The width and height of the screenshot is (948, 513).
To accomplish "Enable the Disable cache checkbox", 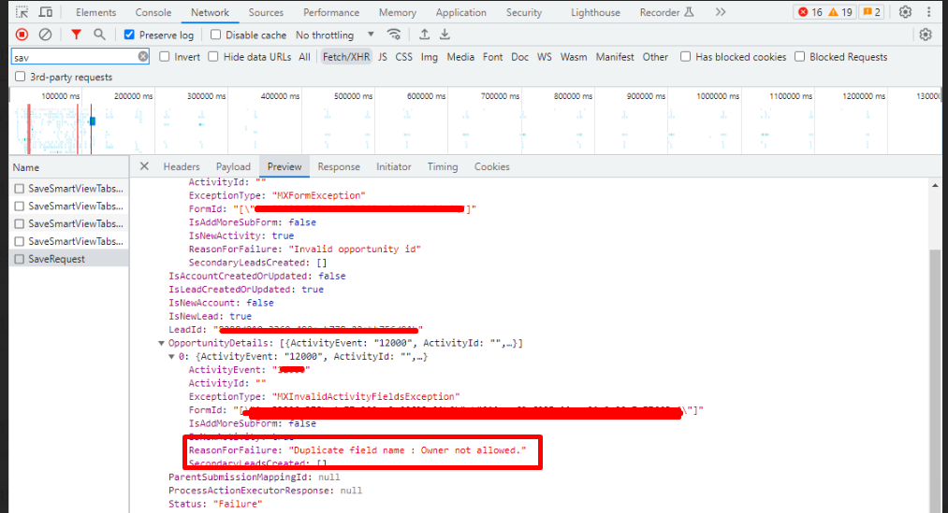I will pos(216,35).
